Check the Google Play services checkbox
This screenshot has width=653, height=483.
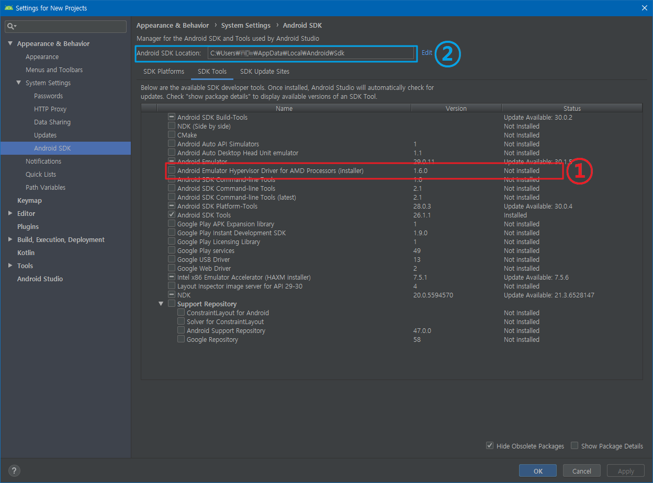pos(172,250)
